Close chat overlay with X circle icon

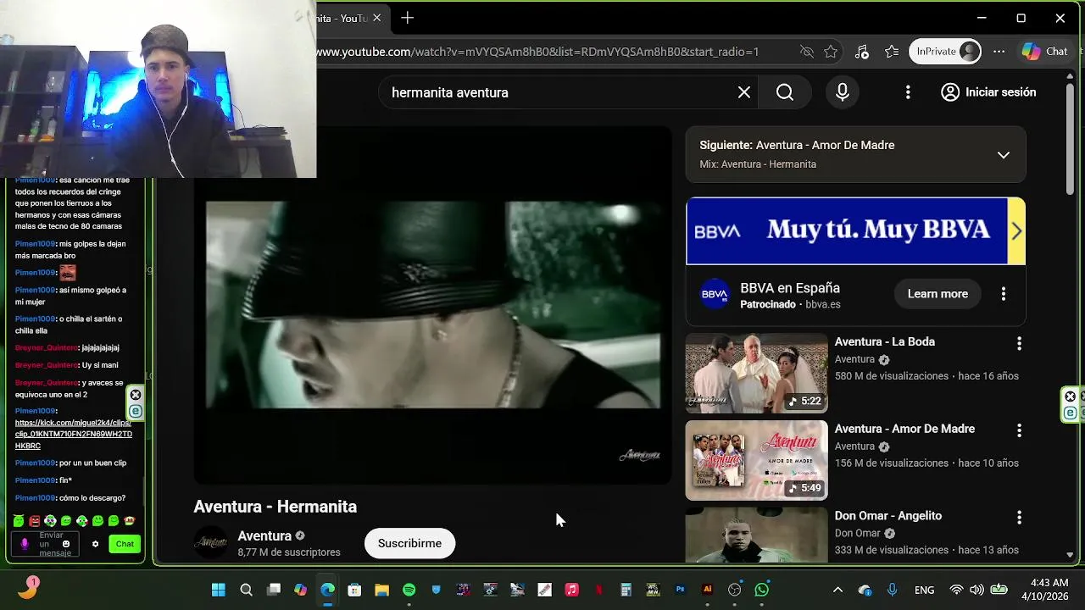tap(136, 395)
